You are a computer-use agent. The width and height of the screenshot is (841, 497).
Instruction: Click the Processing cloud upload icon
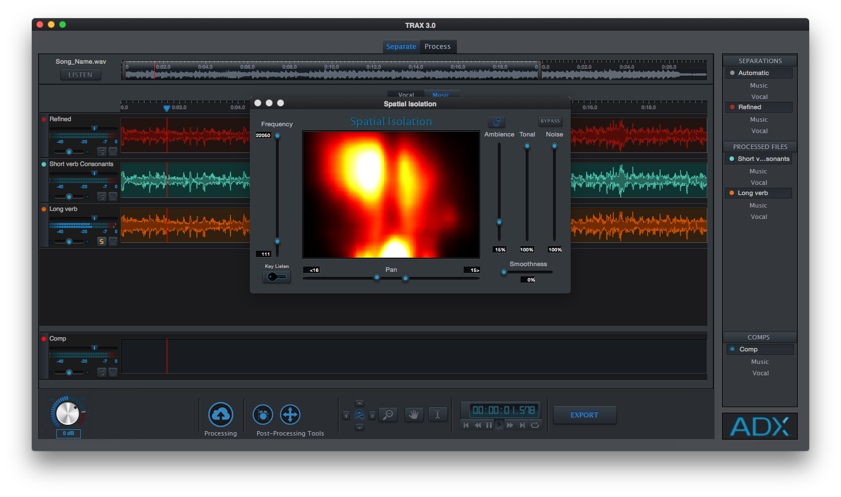220,415
